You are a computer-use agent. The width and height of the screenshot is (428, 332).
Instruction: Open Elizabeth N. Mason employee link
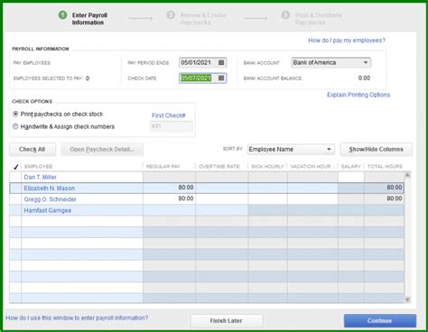point(50,189)
